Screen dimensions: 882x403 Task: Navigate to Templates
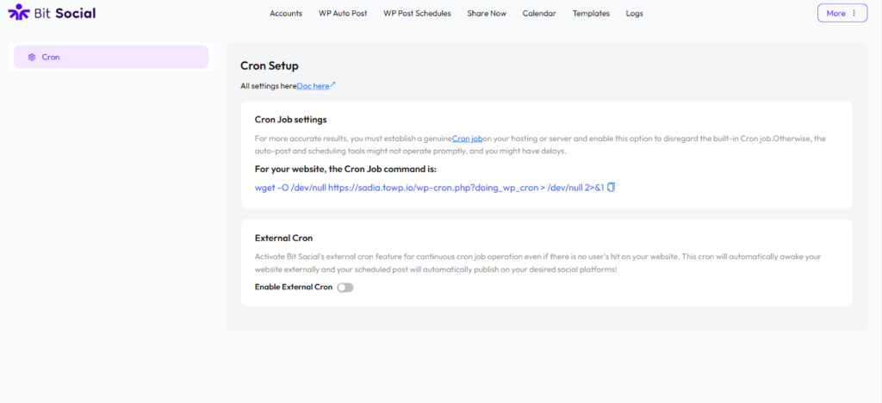[591, 14]
